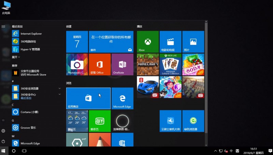Jump to letter M in app list
Viewport: 273px width, 155px height.
click(13, 136)
